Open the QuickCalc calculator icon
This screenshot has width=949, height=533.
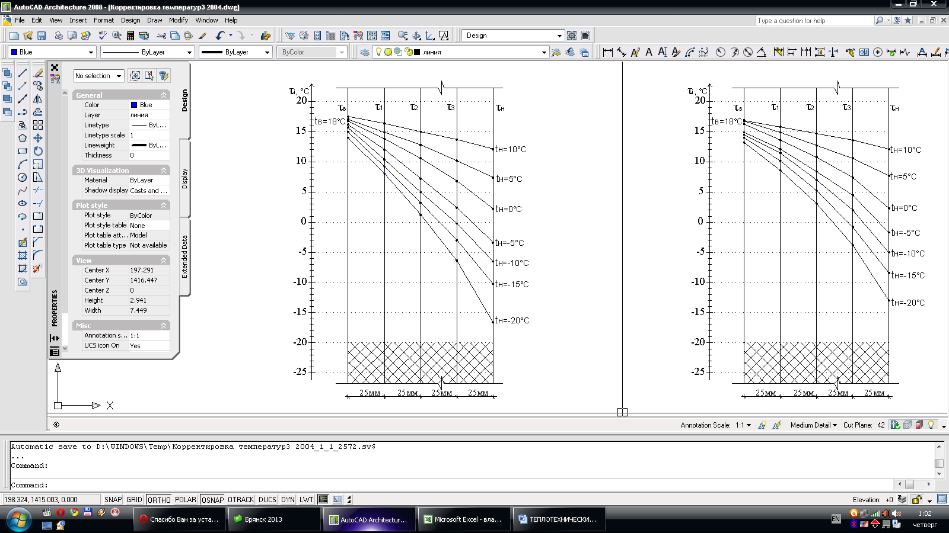pyautogui.click(x=130, y=36)
